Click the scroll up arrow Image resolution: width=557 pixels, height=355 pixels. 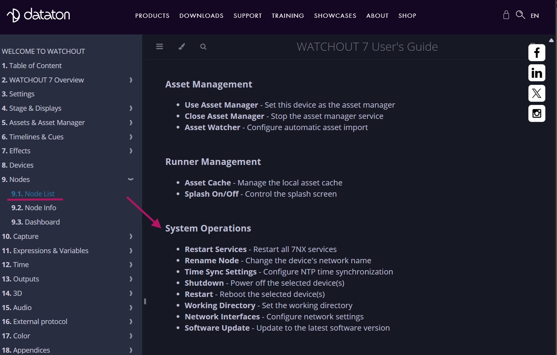(x=551, y=40)
